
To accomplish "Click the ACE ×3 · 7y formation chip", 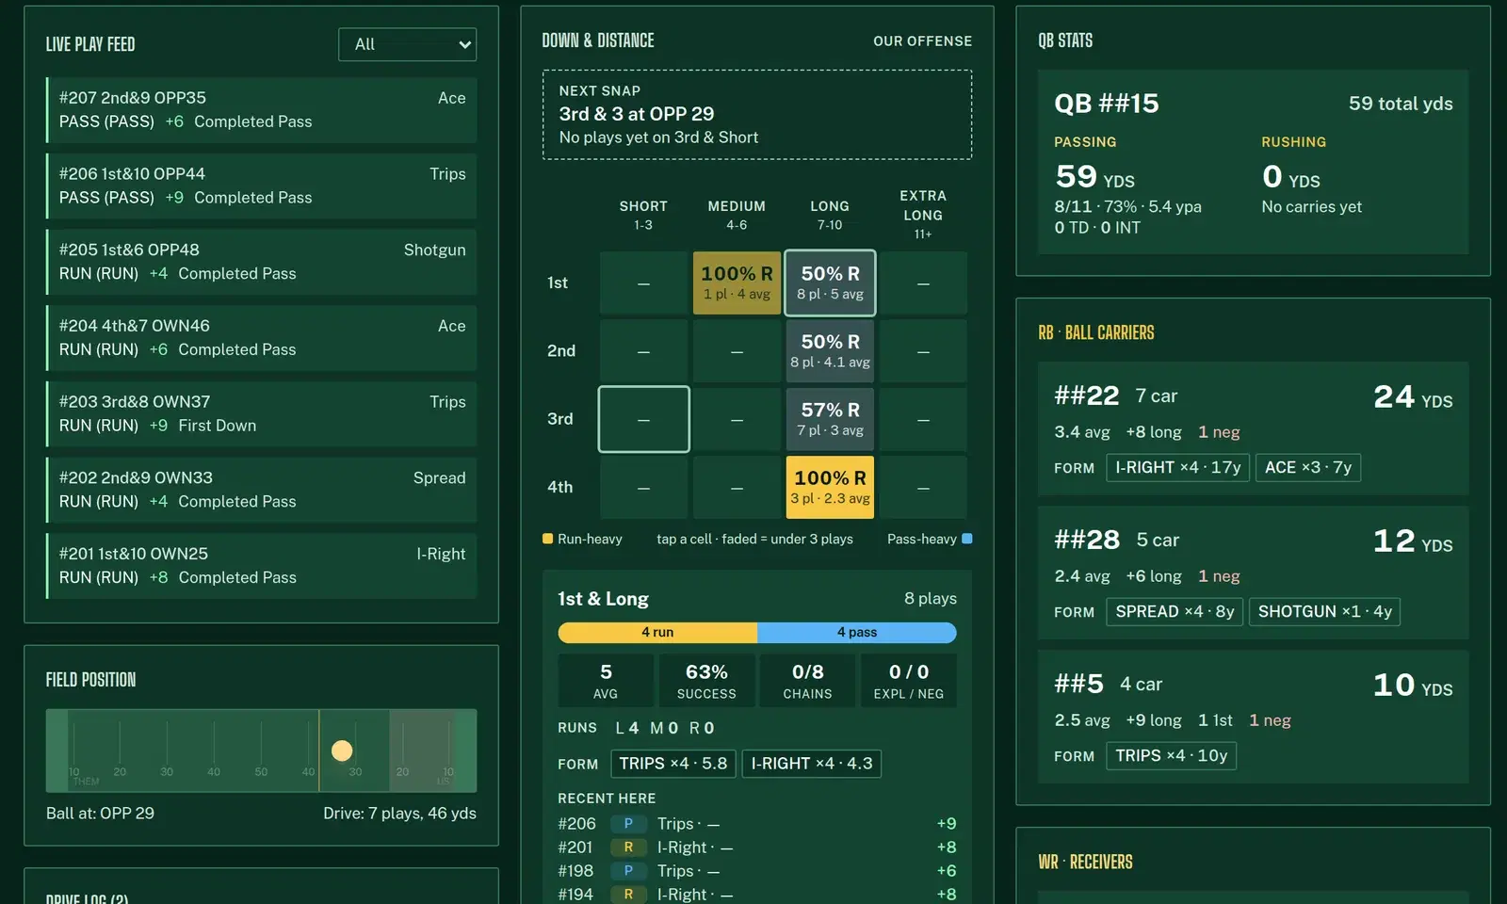I will (1308, 468).
